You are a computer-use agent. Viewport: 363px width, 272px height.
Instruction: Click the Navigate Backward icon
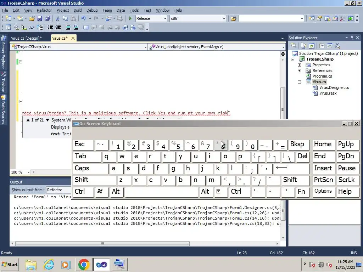108,18
